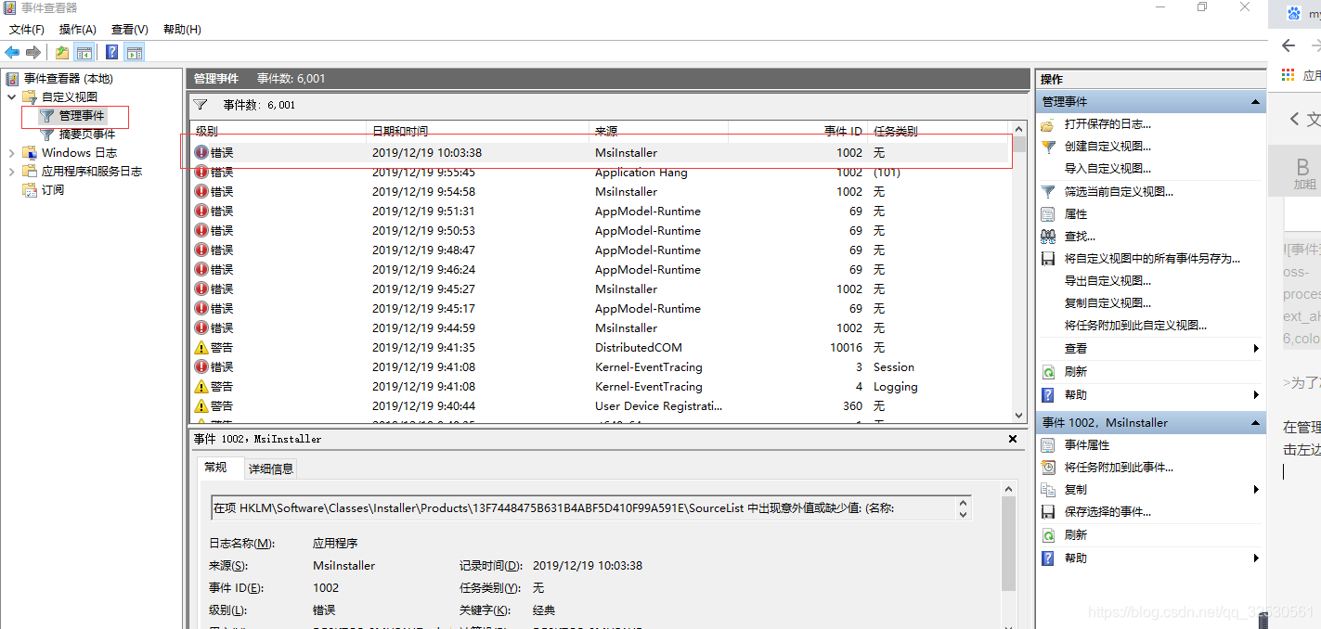Click 复制自定义视图... action link
Viewport: 1321px width, 629px height.
(x=1107, y=303)
